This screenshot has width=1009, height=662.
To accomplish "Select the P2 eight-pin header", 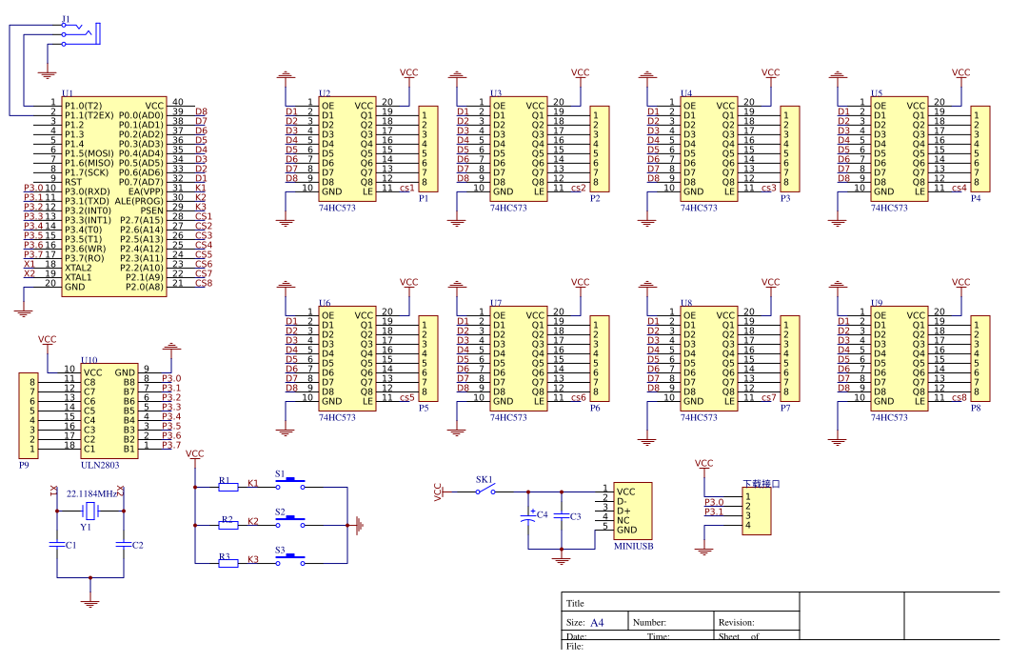I will [x=600, y=149].
